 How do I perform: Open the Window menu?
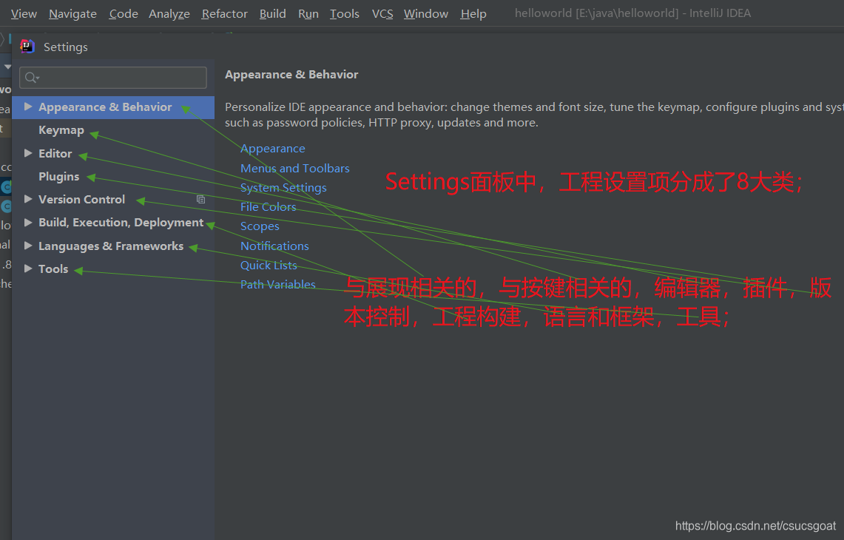pos(426,13)
